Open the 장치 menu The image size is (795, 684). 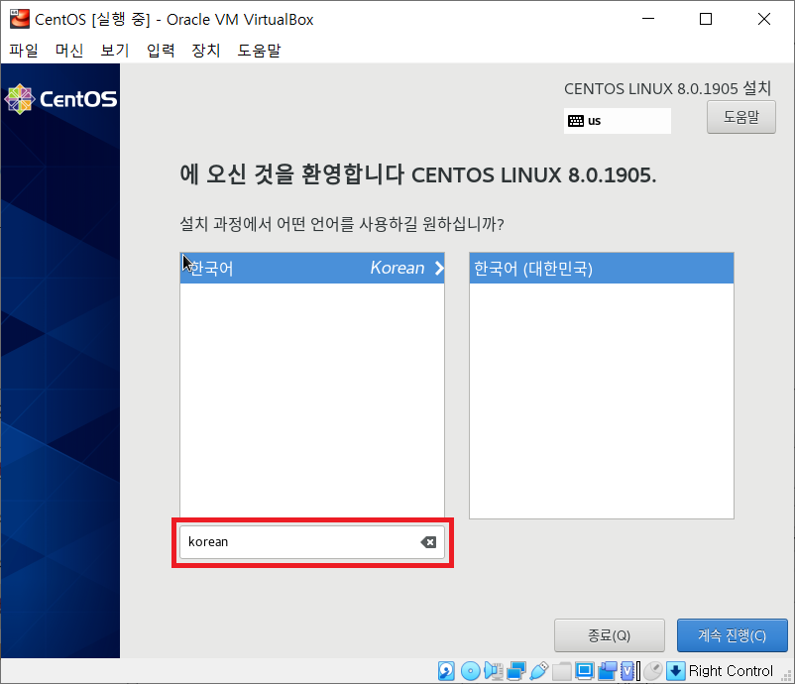[x=206, y=51]
